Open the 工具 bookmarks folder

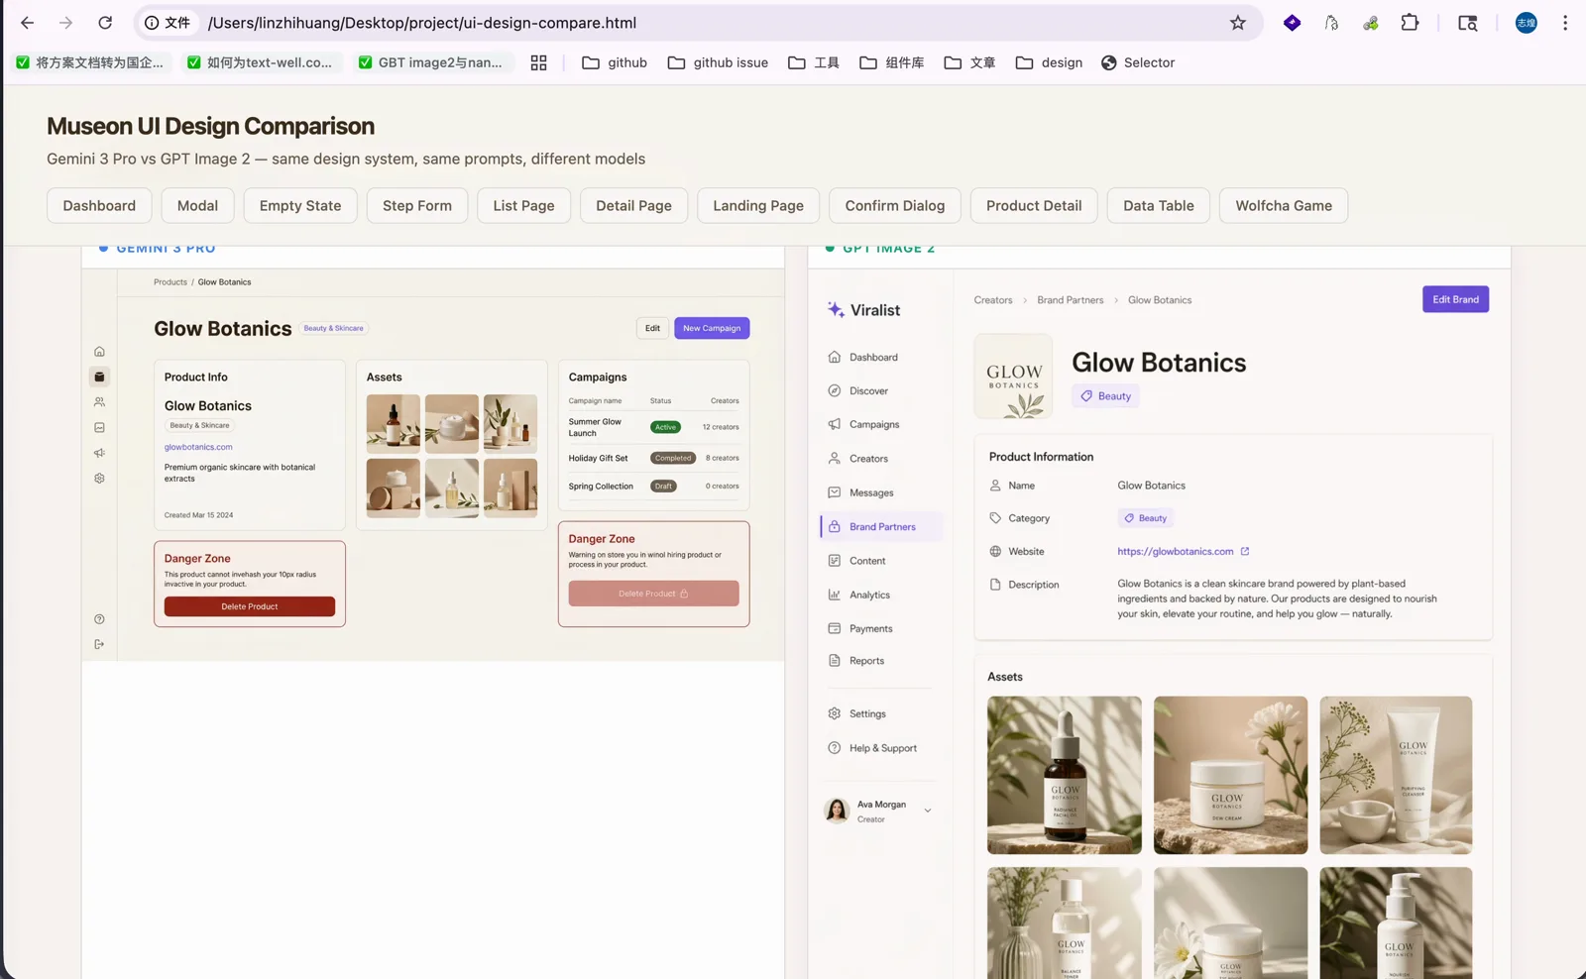(814, 62)
